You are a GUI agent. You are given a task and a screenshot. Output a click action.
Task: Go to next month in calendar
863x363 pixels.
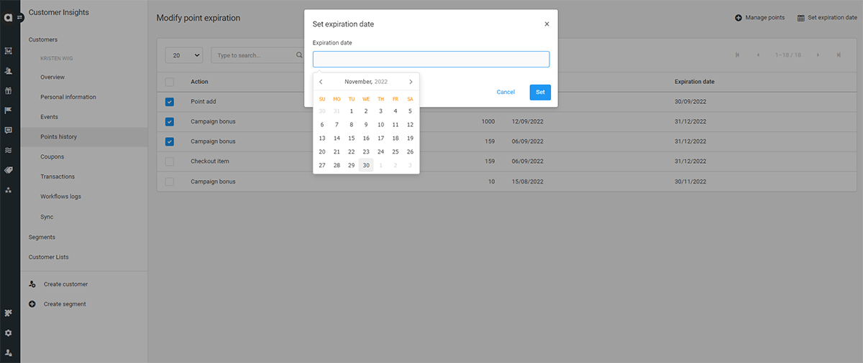411,82
